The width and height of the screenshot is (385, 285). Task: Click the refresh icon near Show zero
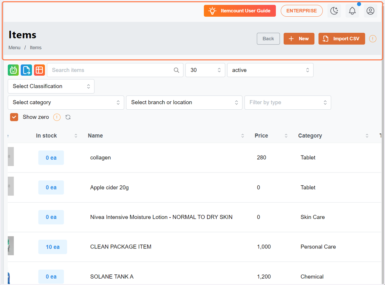(x=68, y=117)
